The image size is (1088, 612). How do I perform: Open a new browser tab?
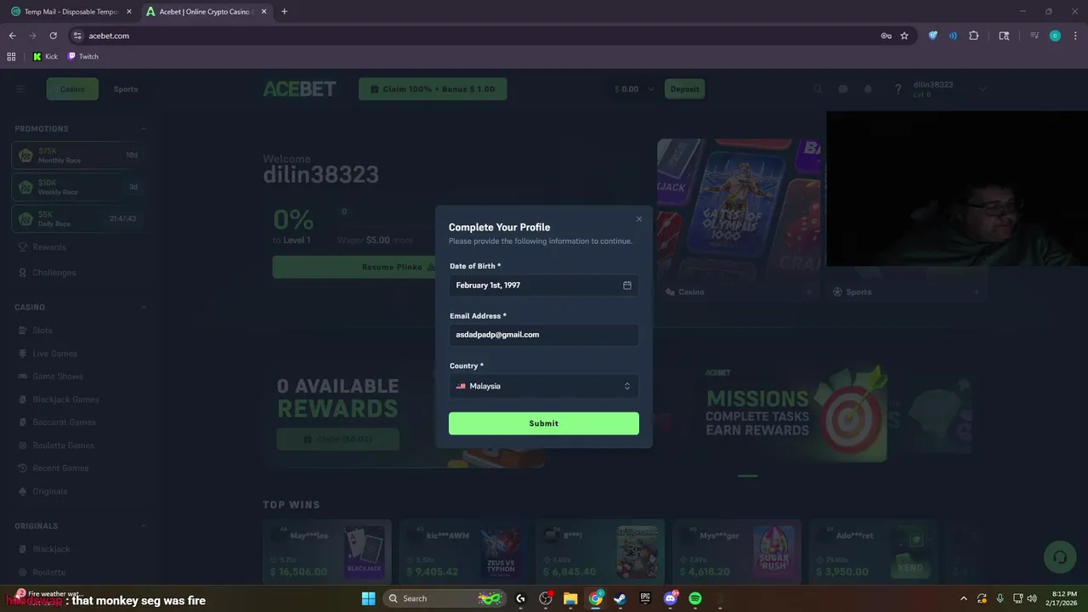coord(284,12)
